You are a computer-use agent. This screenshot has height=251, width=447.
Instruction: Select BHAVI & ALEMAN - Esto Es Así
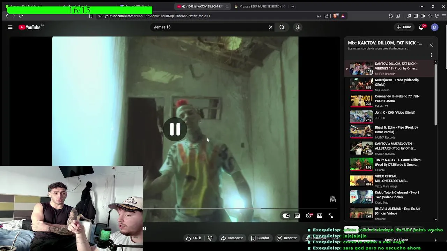pos(389,213)
